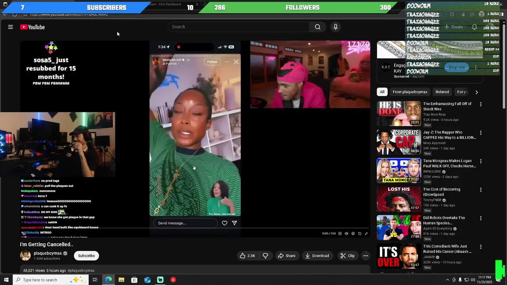Seek along the video progress bar
Image resolution: width=507 pixels, height=285 pixels.
195,228
